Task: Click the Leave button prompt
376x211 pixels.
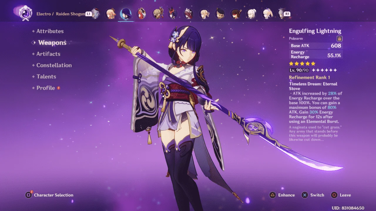Action: coord(341,195)
